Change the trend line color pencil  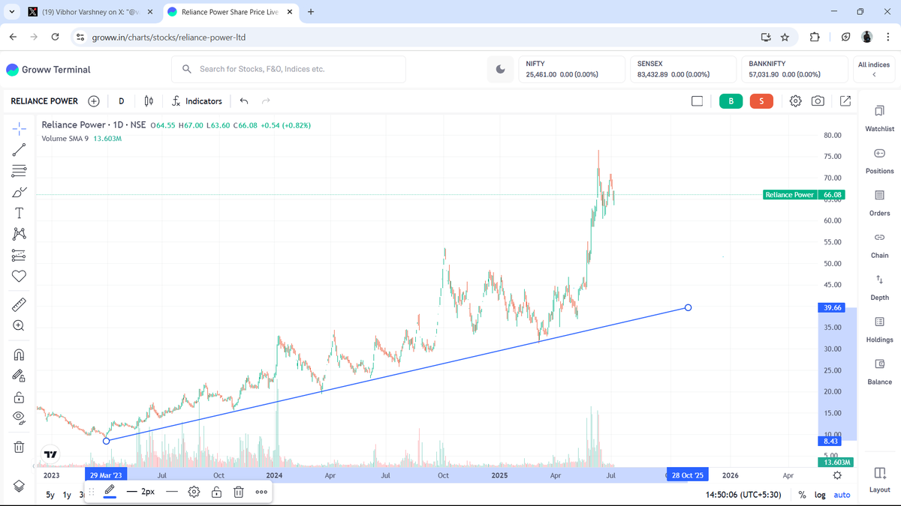pyautogui.click(x=109, y=492)
